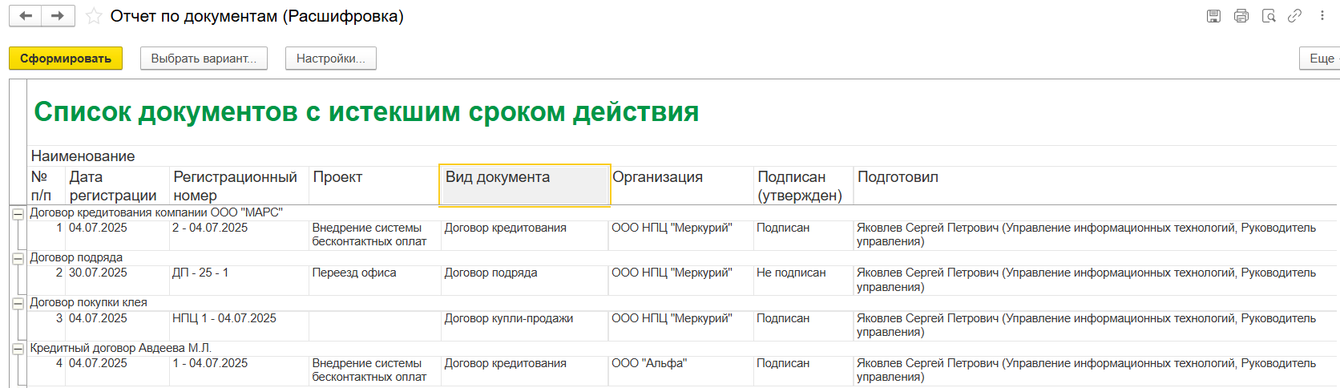Save the report using the diskette icon
1340x388 pixels.
pos(1213,16)
